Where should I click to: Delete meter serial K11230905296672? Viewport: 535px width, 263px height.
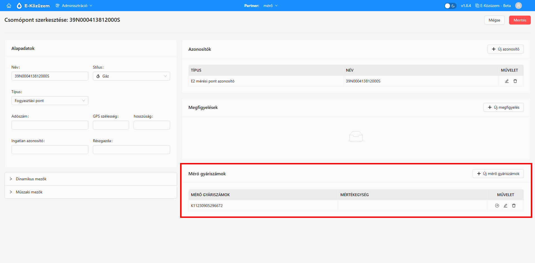(x=514, y=206)
